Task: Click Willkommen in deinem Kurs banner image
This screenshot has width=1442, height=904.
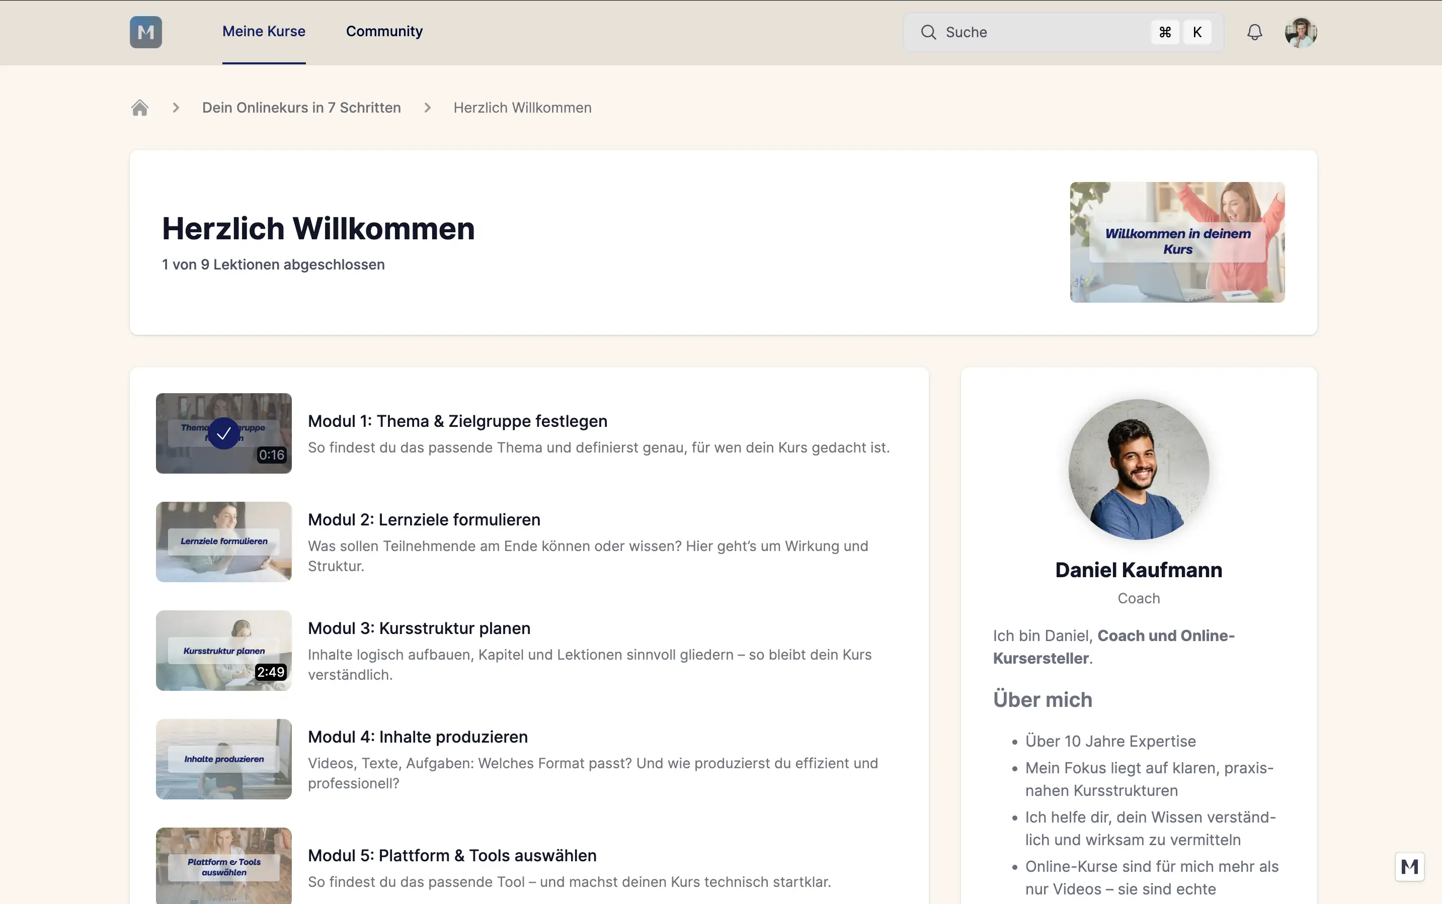Action: point(1177,242)
